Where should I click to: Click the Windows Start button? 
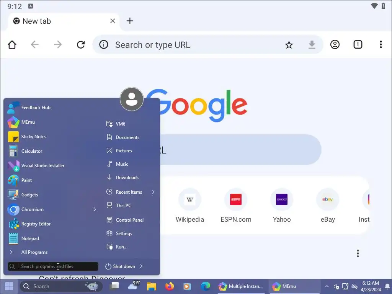pyautogui.click(x=9, y=286)
